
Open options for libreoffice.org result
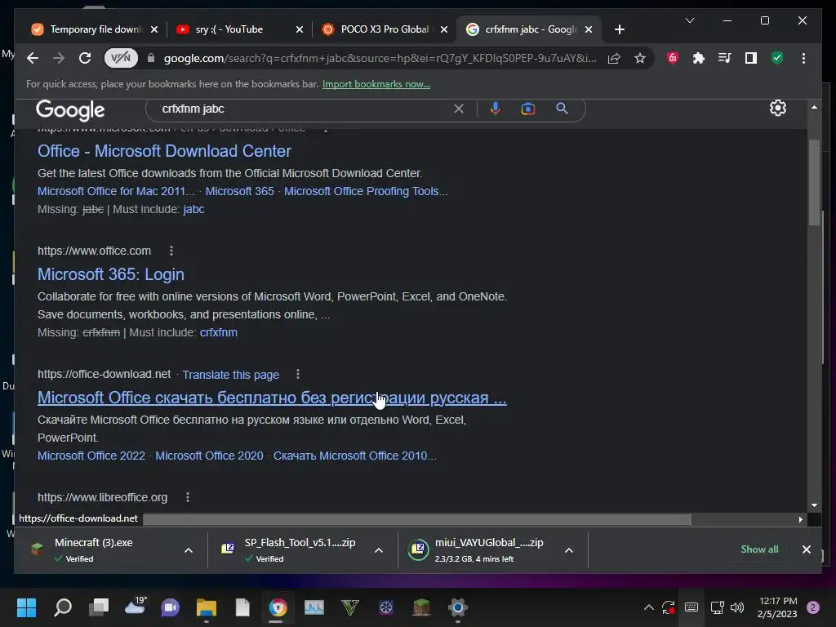pyautogui.click(x=188, y=497)
